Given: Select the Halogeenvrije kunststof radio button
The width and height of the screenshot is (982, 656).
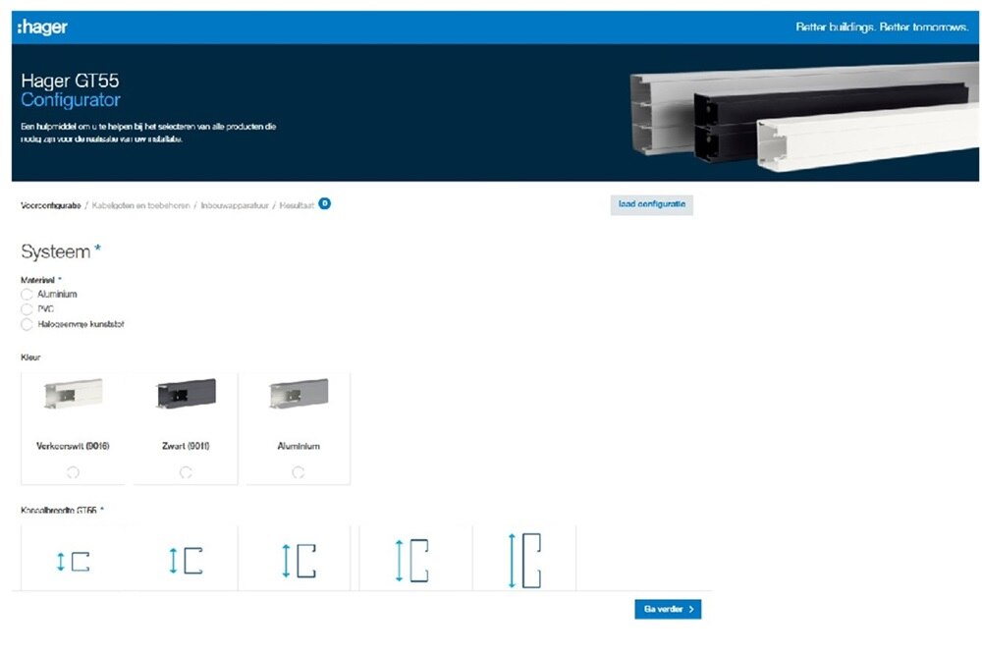Looking at the screenshot, I should click(x=27, y=324).
